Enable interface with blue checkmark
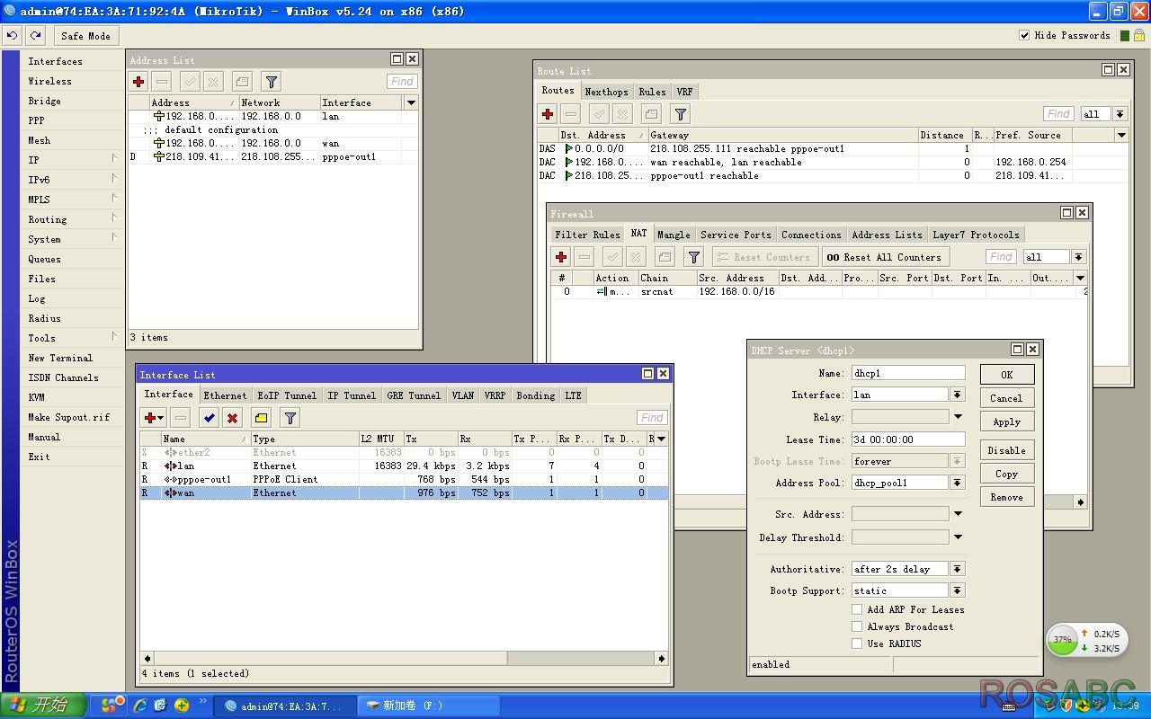 point(209,418)
